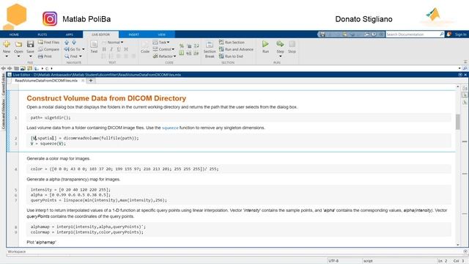Click the vertical scrollbar of the editor
The width and height of the screenshot is (469, 264).
tap(457, 122)
